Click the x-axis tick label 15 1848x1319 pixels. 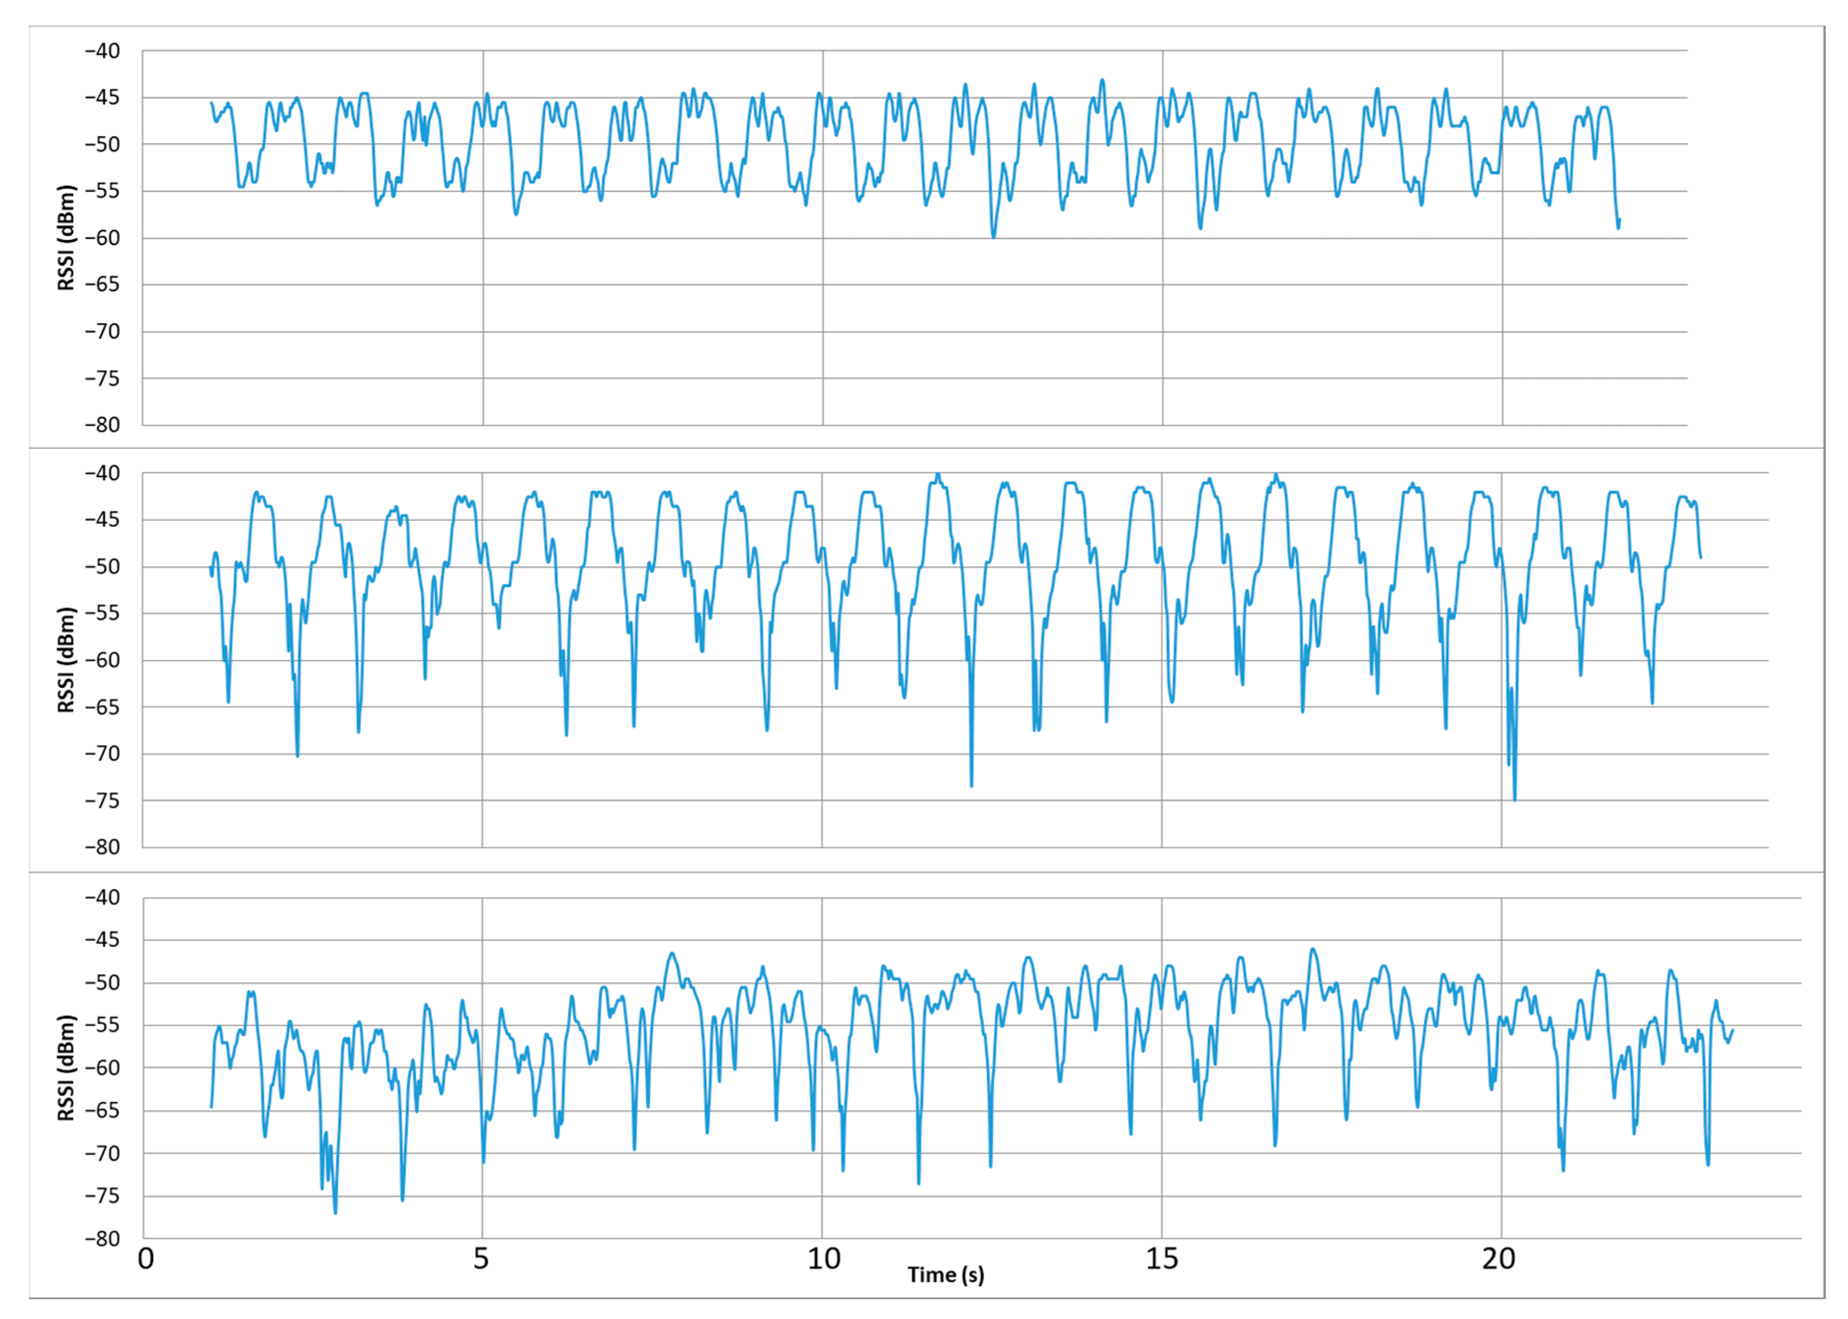(x=1162, y=1258)
